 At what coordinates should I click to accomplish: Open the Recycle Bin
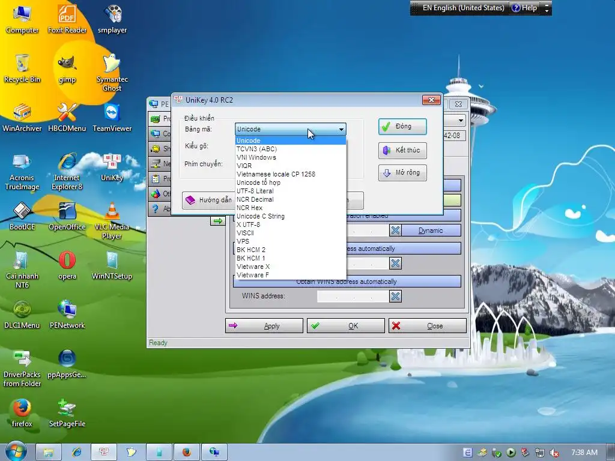pos(22,68)
